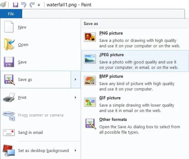
Task: Click the Open folder icon
Action: coord(9,44)
